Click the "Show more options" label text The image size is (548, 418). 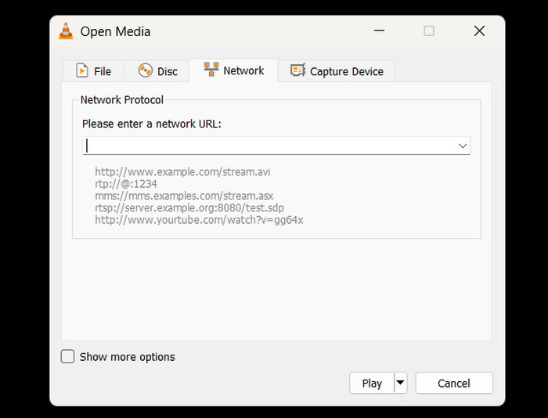click(x=127, y=357)
